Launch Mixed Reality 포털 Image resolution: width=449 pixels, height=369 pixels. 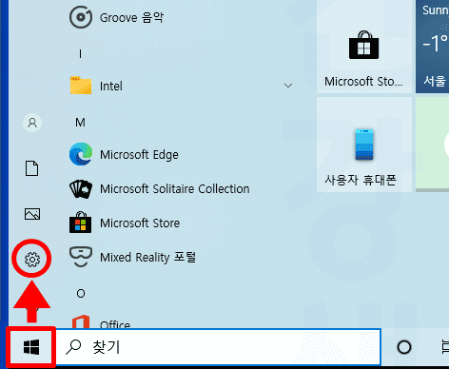pyautogui.click(x=132, y=257)
